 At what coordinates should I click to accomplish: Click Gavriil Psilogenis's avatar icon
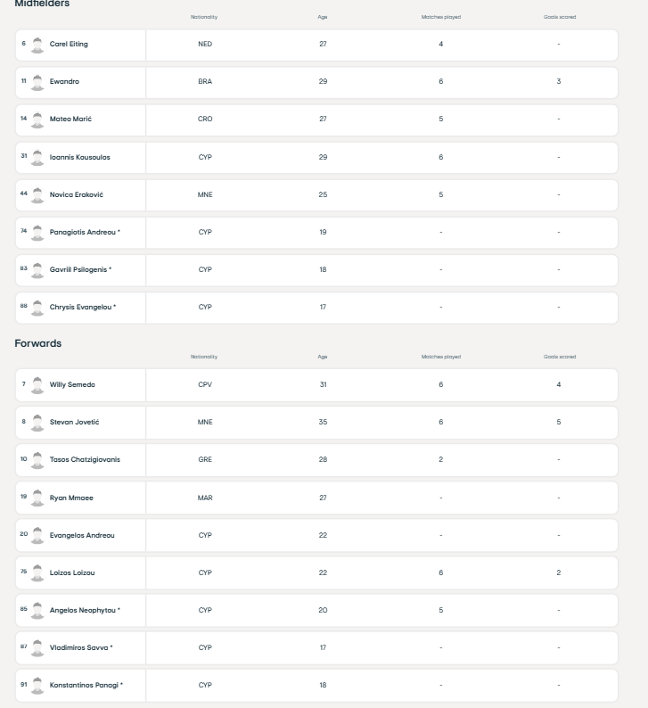pyautogui.click(x=37, y=269)
